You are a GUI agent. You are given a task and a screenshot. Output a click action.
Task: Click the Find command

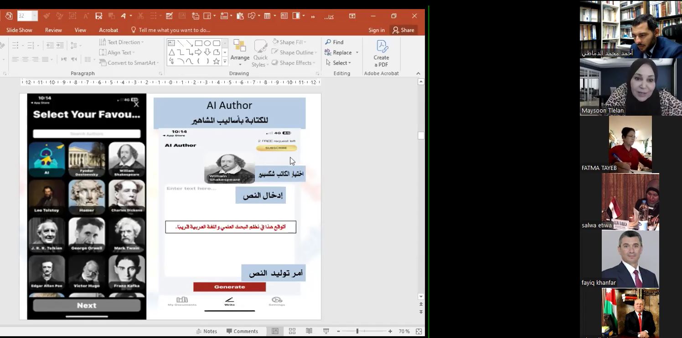point(334,42)
